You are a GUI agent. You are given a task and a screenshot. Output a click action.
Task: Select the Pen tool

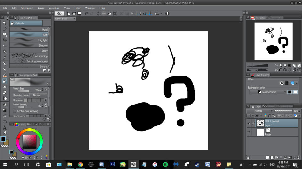[x=5, y=64]
